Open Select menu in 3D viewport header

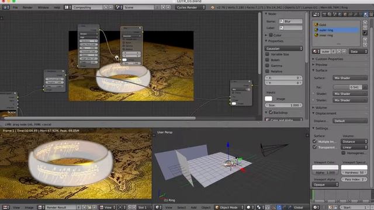coord(181,208)
